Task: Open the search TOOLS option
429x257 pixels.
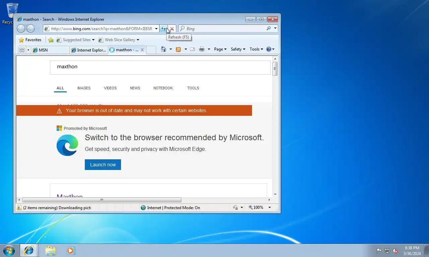Action: click(193, 88)
